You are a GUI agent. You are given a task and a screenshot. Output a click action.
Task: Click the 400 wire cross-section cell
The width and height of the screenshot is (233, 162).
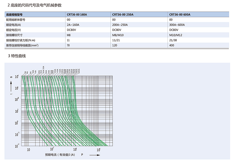[x=172, y=45]
